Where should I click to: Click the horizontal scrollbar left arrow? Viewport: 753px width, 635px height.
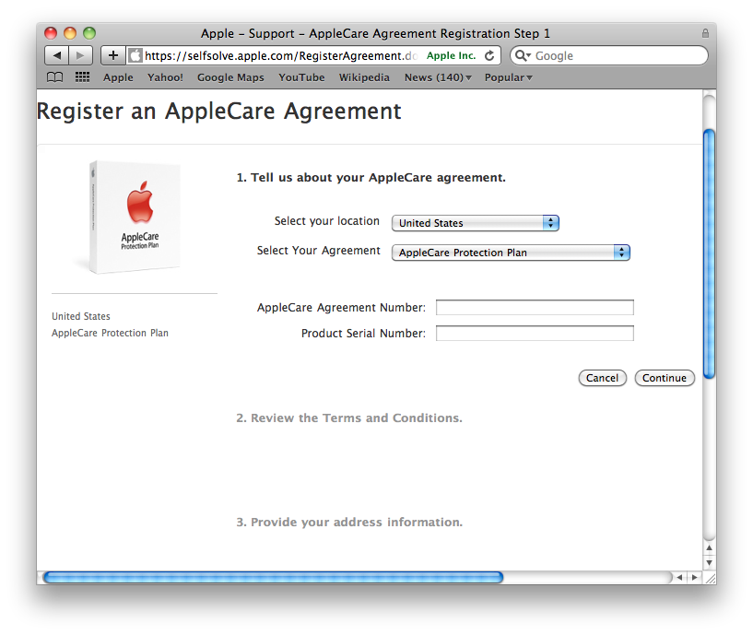679,577
